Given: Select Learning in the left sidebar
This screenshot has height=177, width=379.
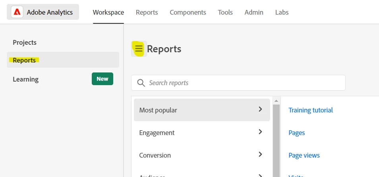Looking at the screenshot, I should (25, 79).
